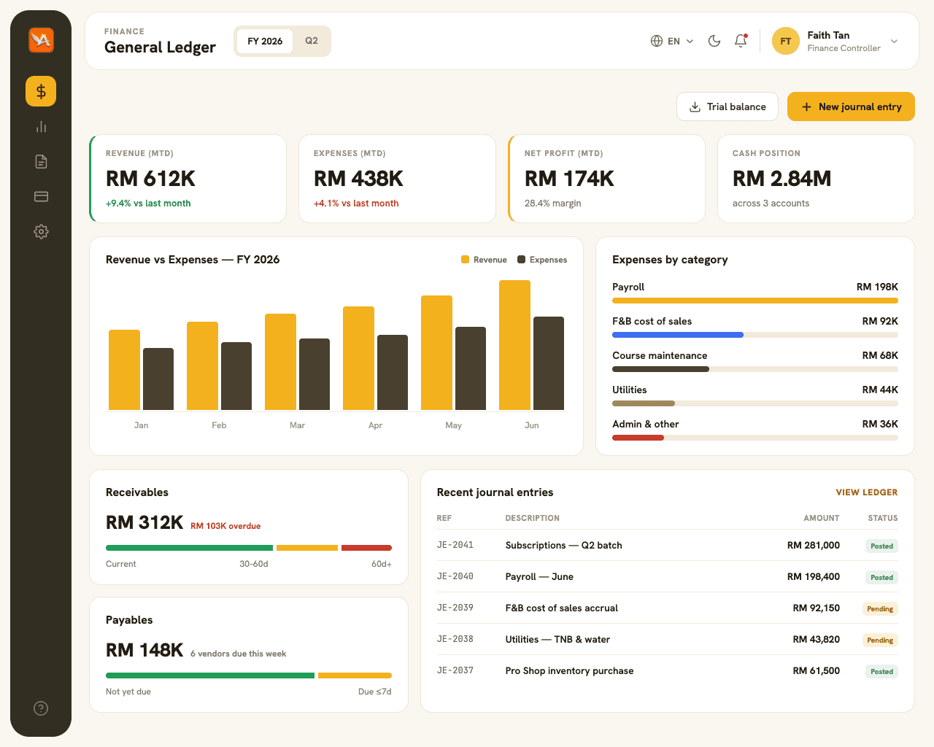Click the Pending badge for JE-2038
The height and width of the screenshot is (747, 934).
pos(880,640)
